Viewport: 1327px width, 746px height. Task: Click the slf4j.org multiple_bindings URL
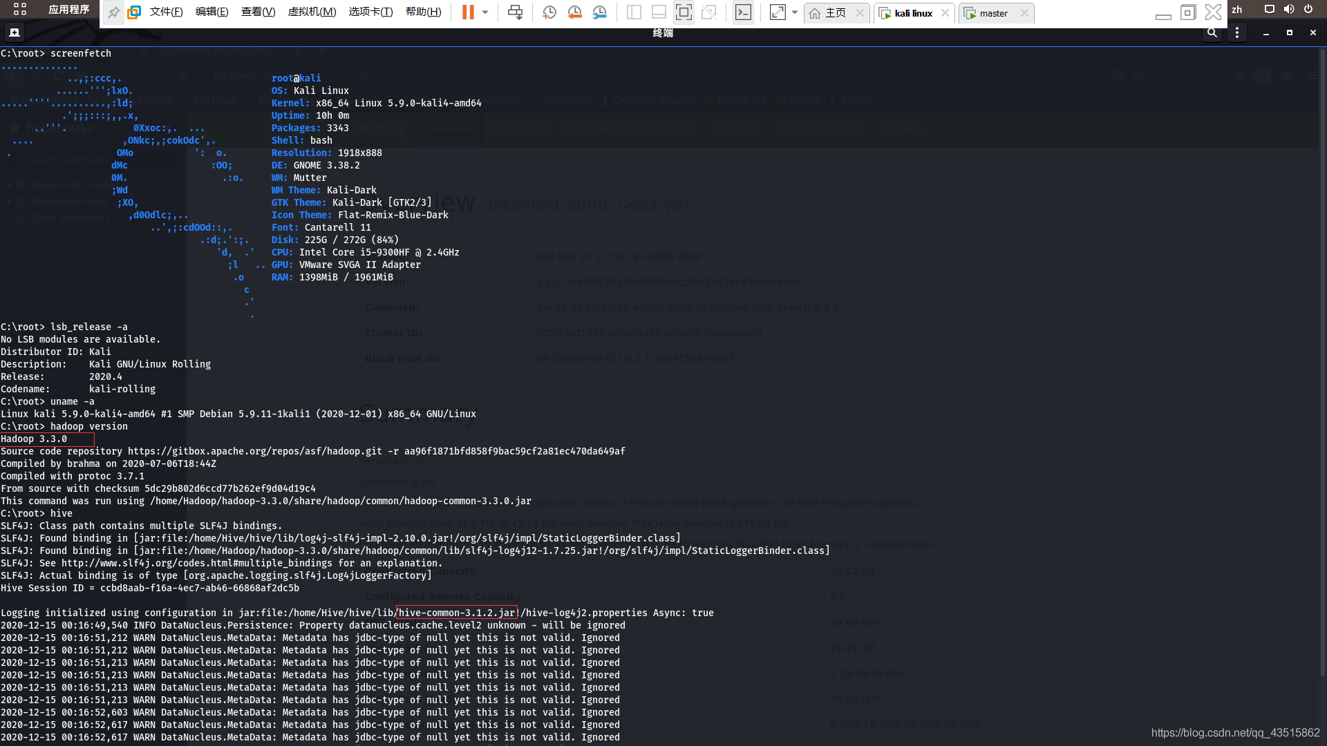pyautogui.click(x=197, y=564)
